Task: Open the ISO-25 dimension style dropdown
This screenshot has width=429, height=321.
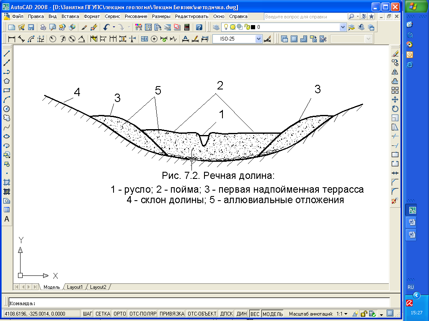Action: click(258, 39)
